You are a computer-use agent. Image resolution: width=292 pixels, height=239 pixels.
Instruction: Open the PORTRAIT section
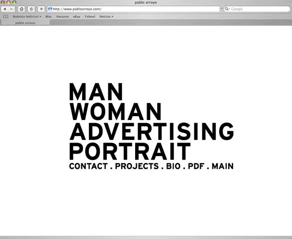point(130,151)
